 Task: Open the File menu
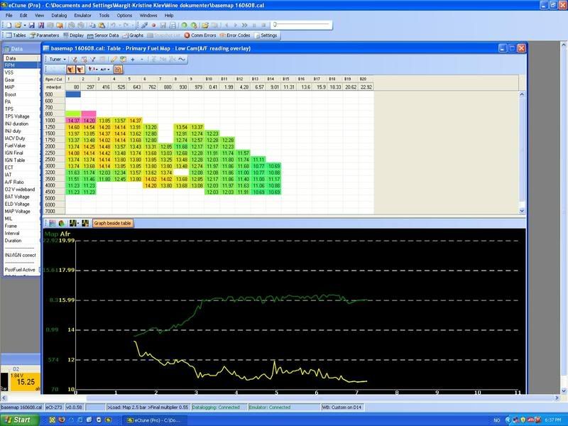point(9,16)
